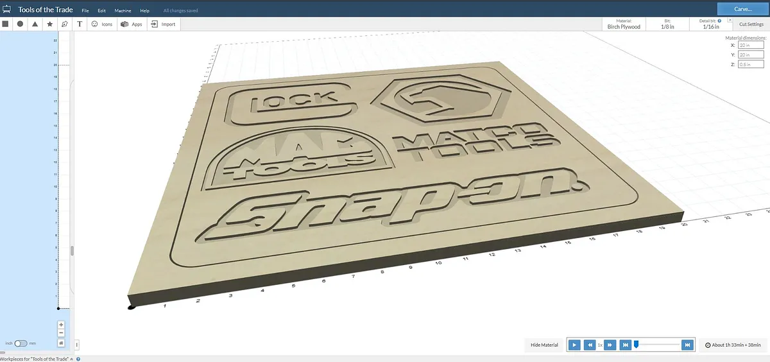
Task: Open the Apps panel
Action: 132,24
